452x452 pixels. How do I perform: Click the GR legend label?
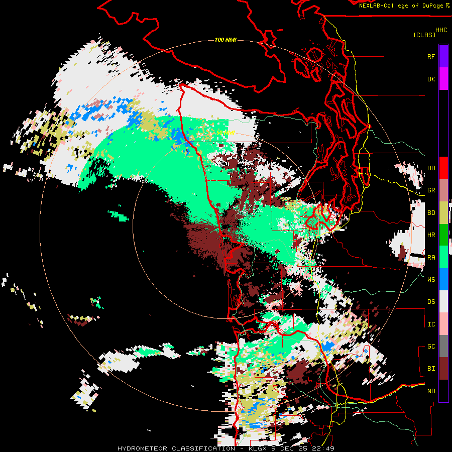431,190
